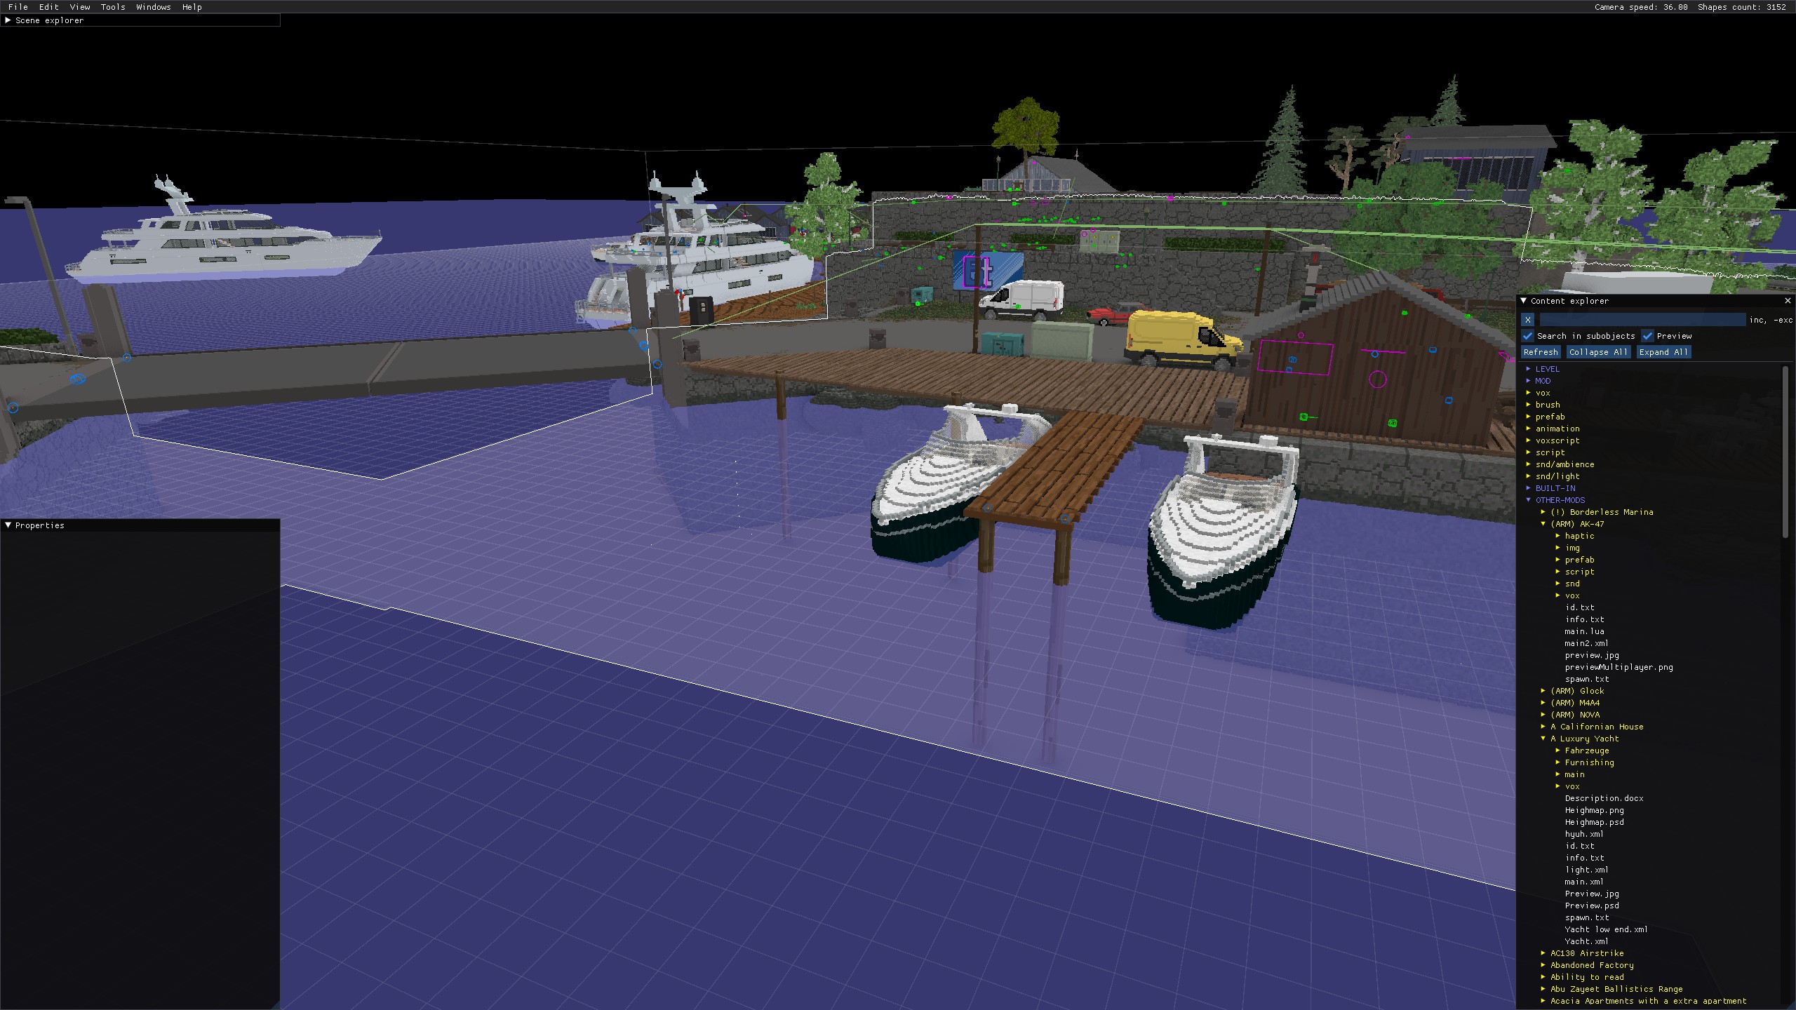Click the Expand All button
Image resolution: width=1796 pixels, height=1010 pixels.
[1663, 352]
